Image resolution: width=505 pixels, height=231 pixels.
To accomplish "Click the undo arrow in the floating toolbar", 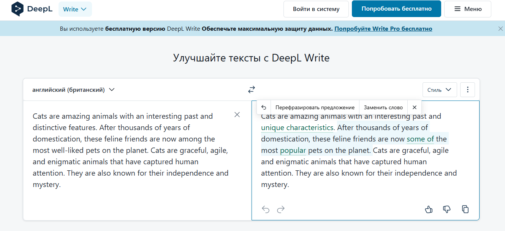I will 264,107.
